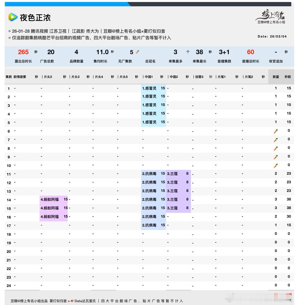Click the footer credit 豆瓣@榜上有名小组出品
Viewport: 295px width, 305px height.
click(29, 301)
